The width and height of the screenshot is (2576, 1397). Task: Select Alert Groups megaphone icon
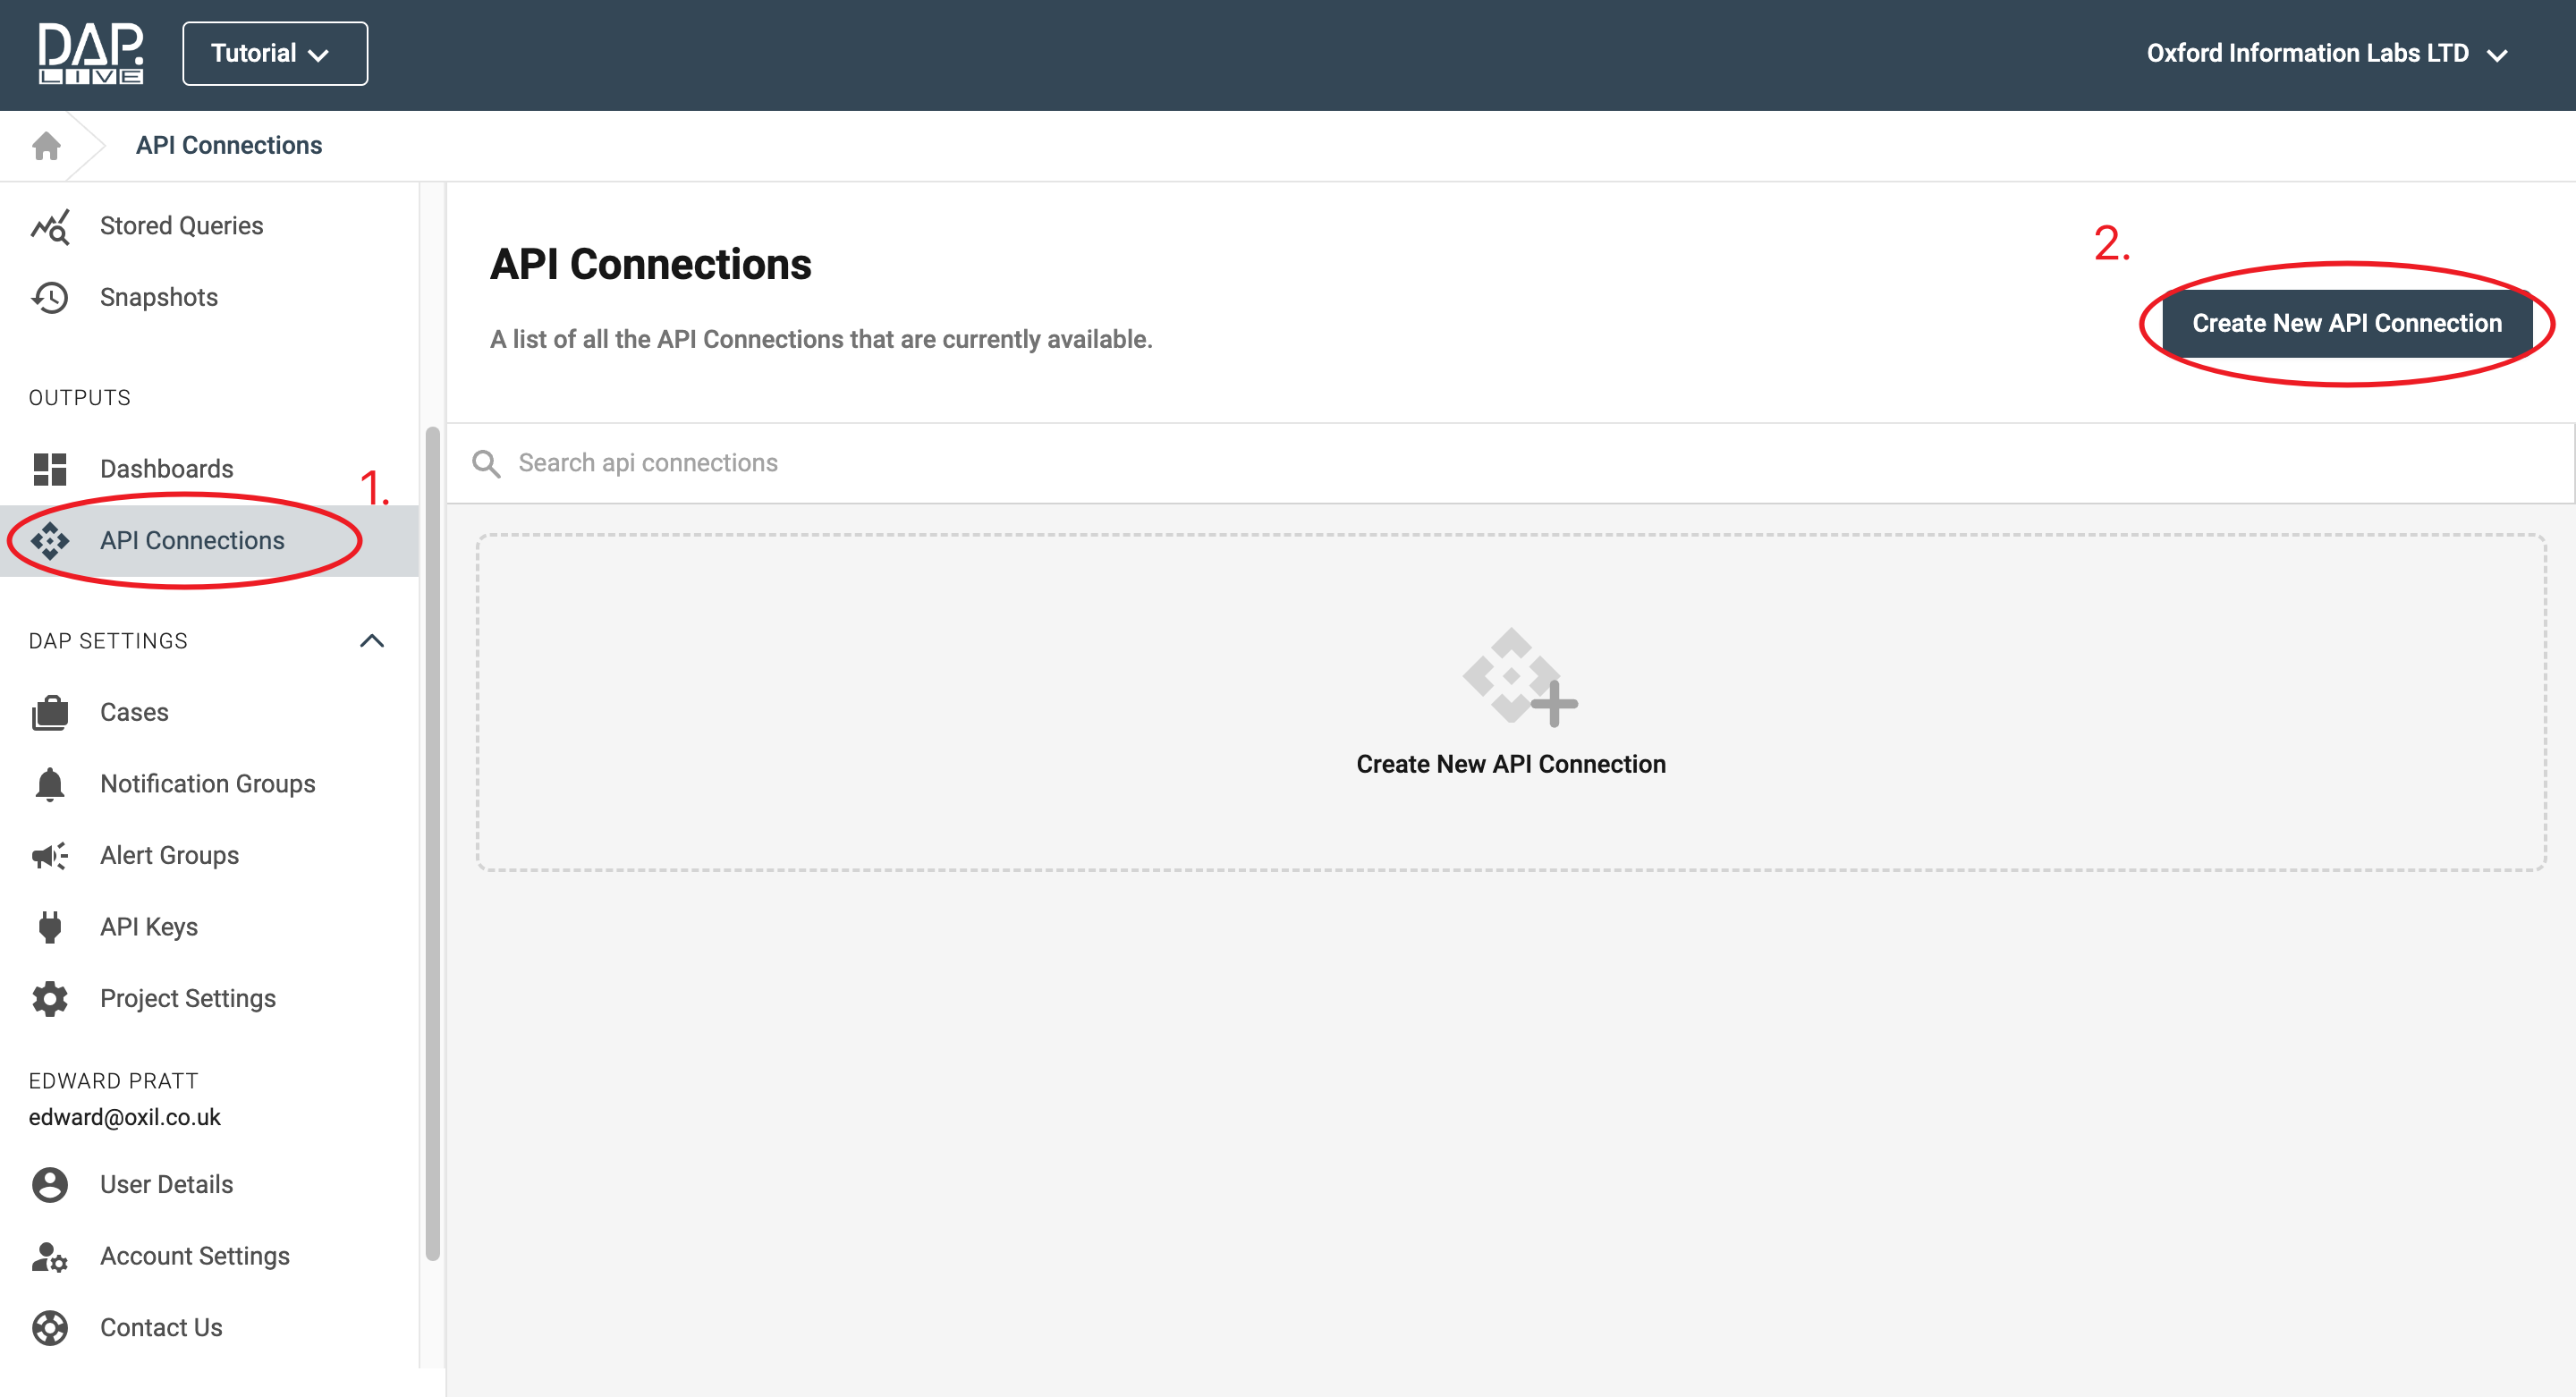[x=50, y=856]
